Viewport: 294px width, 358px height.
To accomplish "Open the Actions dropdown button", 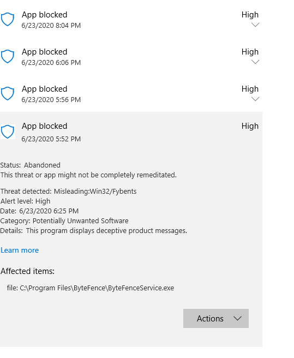I will pyautogui.click(x=215, y=318).
